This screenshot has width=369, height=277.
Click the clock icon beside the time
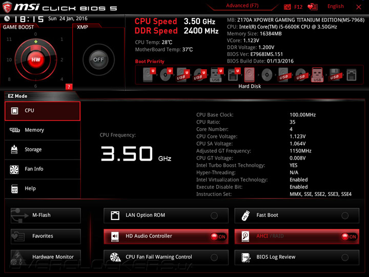pos(7,18)
